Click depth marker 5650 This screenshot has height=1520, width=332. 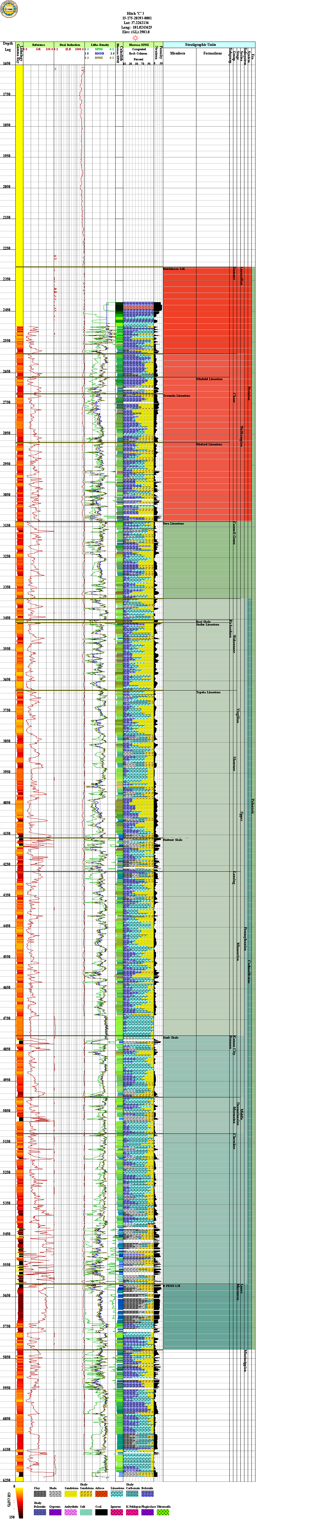(x=7, y=1296)
